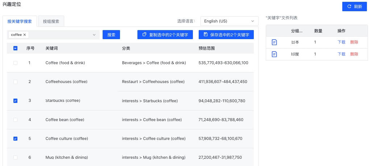Click the 分组... column header in file list
372x166 pixels.
297,31
